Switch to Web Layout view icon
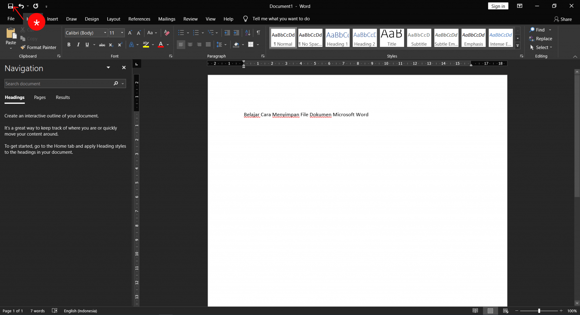The height and width of the screenshot is (315, 580). 506,311
